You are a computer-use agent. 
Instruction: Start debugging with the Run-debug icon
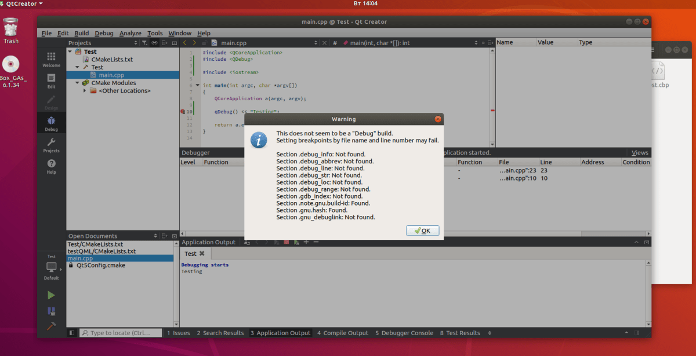click(x=51, y=311)
